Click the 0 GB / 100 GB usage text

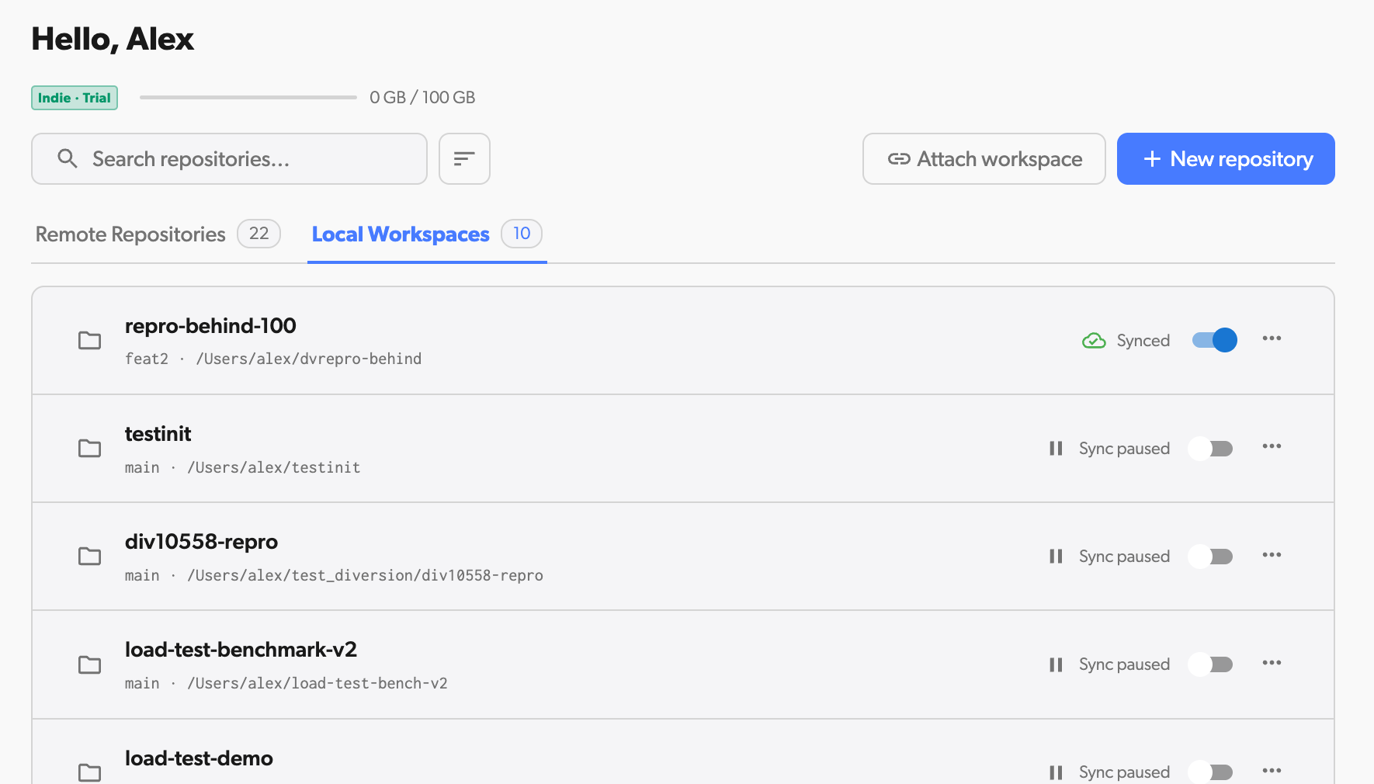(x=422, y=97)
